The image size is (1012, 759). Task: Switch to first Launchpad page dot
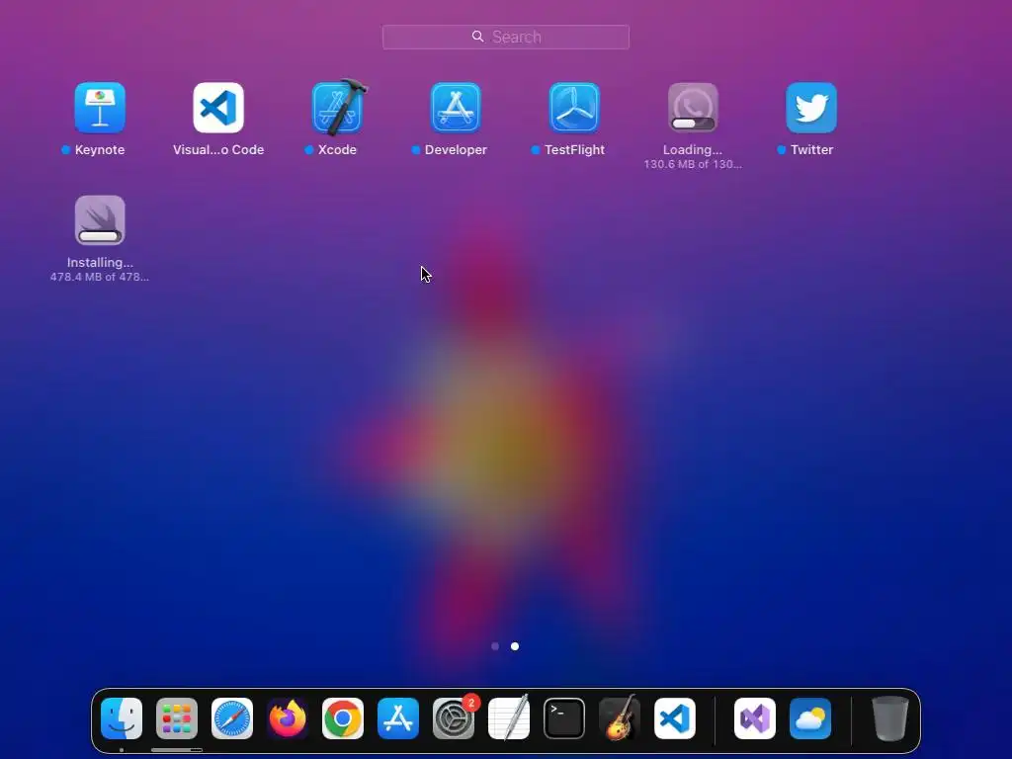[x=495, y=646]
